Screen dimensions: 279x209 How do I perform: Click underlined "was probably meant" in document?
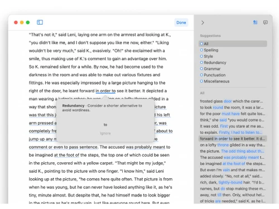146,147
